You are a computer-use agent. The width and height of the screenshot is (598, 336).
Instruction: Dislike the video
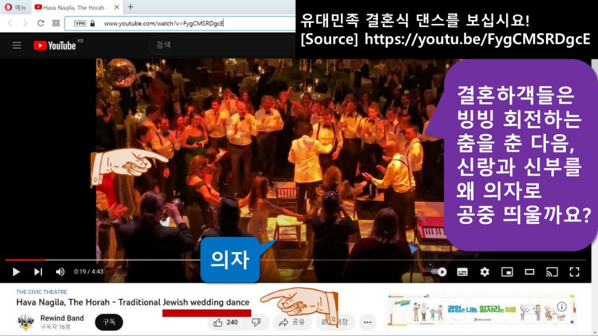[x=256, y=322]
